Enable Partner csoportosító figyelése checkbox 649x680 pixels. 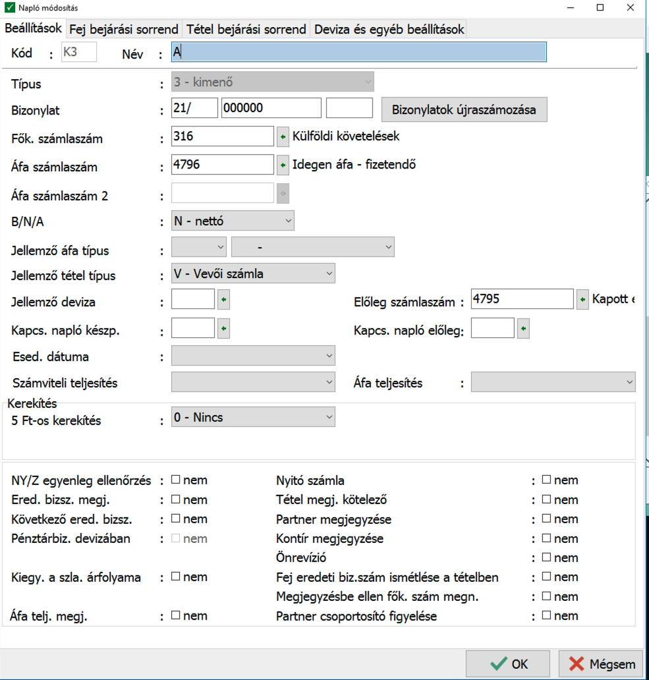pos(547,615)
